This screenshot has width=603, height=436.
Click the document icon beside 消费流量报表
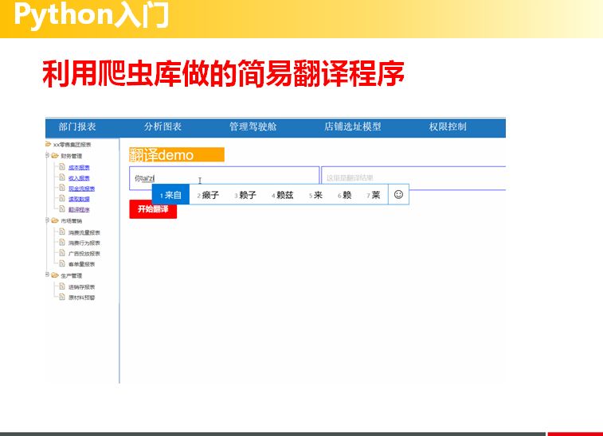tap(62, 232)
